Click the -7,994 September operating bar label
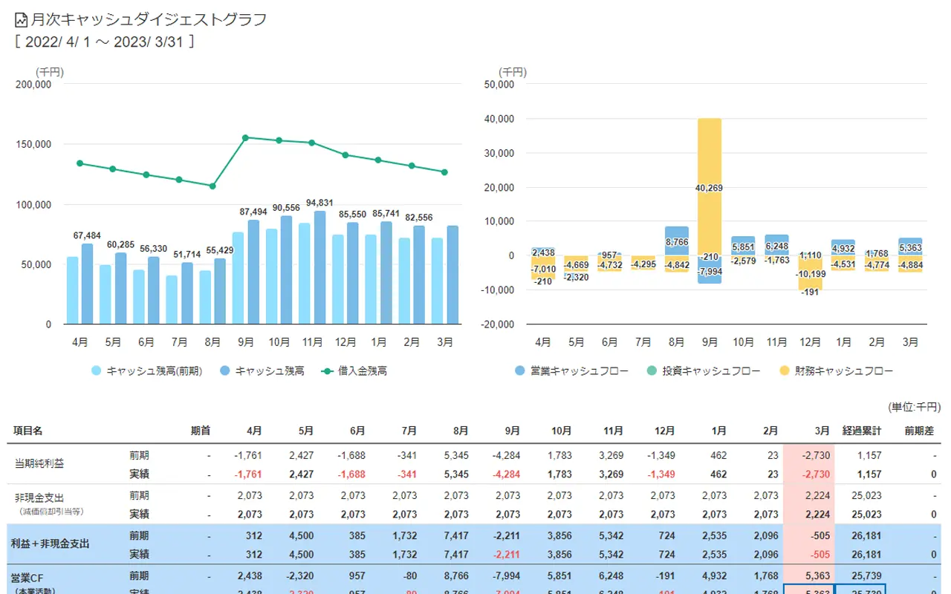This screenshot has width=951, height=594. 710,271
